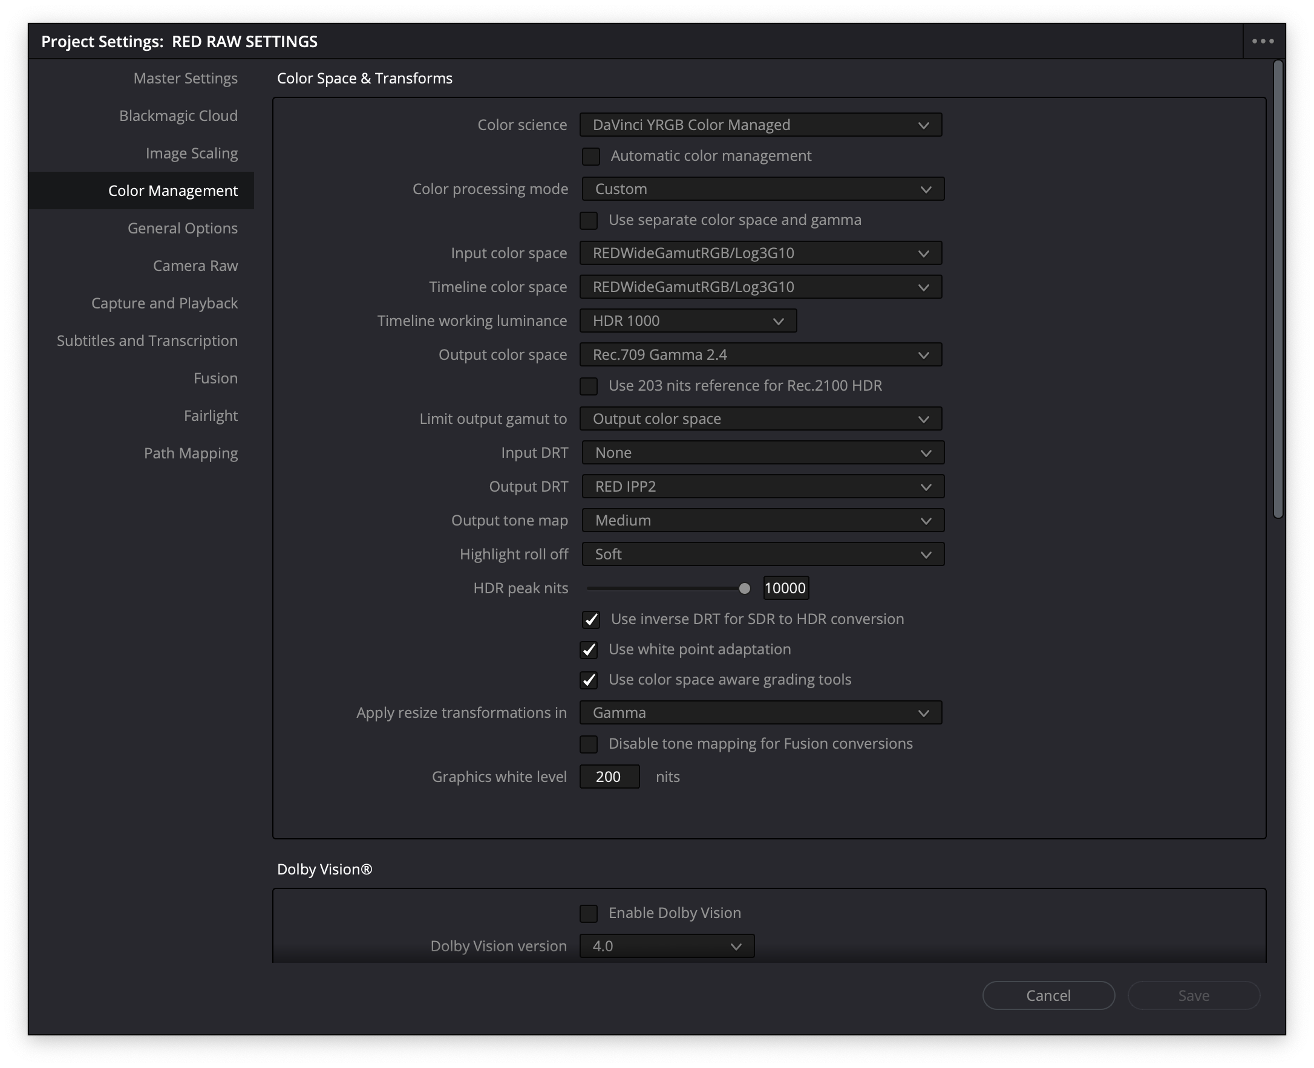This screenshot has height=1068, width=1314.
Task: Disable Use color space aware grading tools
Action: coord(589,680)
